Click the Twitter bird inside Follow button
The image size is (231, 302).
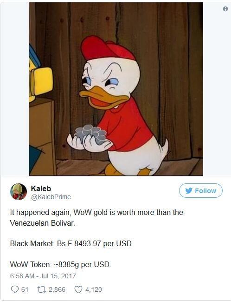189,191
